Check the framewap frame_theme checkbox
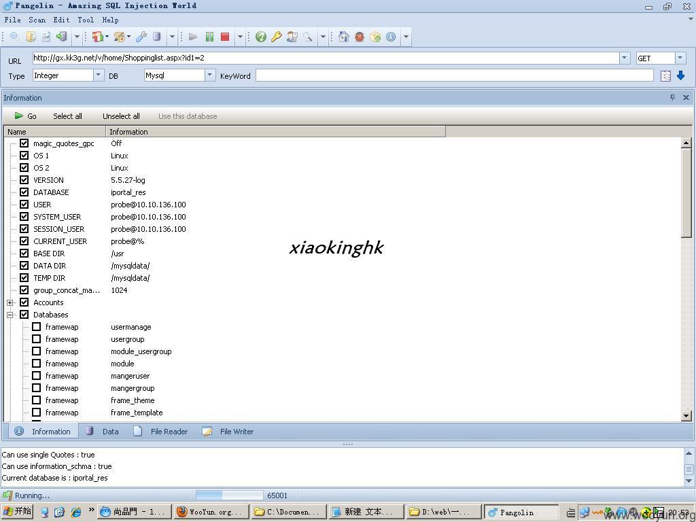The width and height of the screenshot is (696, 522). point(37,400)
